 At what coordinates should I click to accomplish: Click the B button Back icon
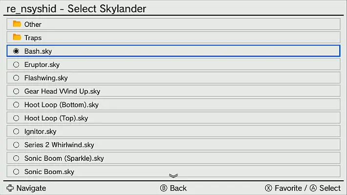click(164, 188)
